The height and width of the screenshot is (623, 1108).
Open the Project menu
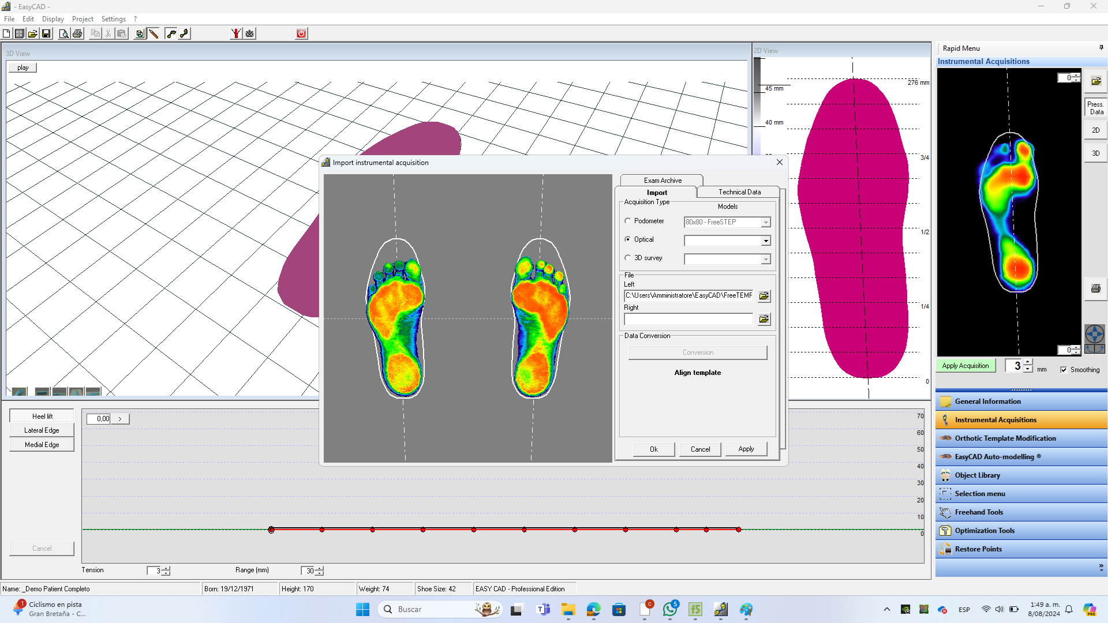(83, 19)
